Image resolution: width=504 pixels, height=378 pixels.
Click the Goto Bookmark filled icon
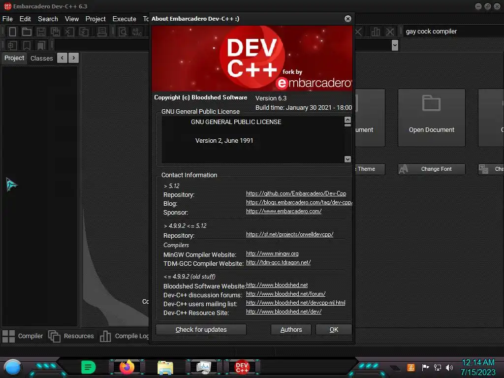[x=41, y=45]
